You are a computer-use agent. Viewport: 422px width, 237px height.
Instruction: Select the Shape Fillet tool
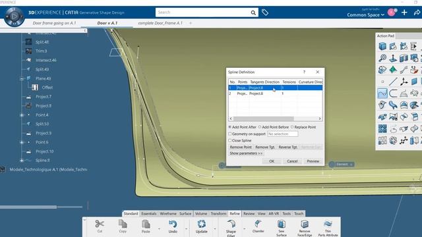[x=231, y=228]
